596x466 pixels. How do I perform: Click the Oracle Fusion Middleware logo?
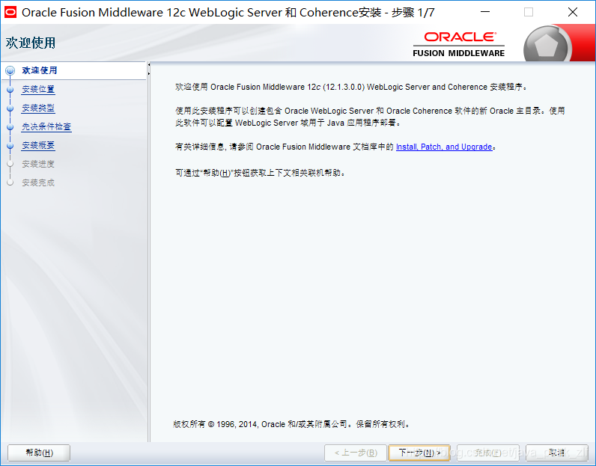459,44
